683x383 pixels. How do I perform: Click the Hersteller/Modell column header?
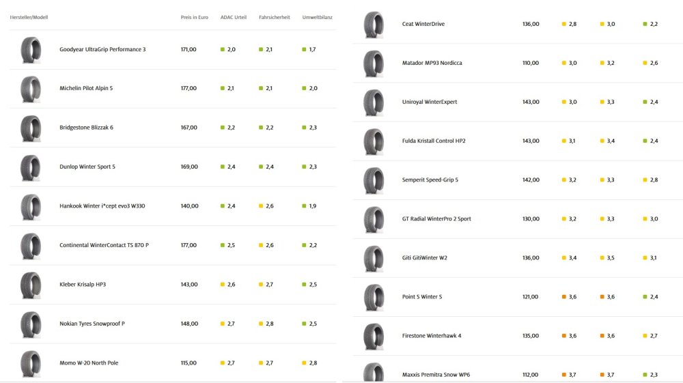pyautogui.click(x=29, y=18)
